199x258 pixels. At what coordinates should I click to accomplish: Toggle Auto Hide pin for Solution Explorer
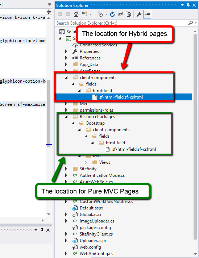tap(188, 5)
